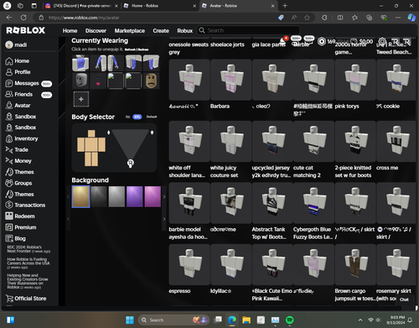The width and height of the screenshot is (419, 328).
Task: Unequip the gray smiling head item
Action: tap(80, 81)
